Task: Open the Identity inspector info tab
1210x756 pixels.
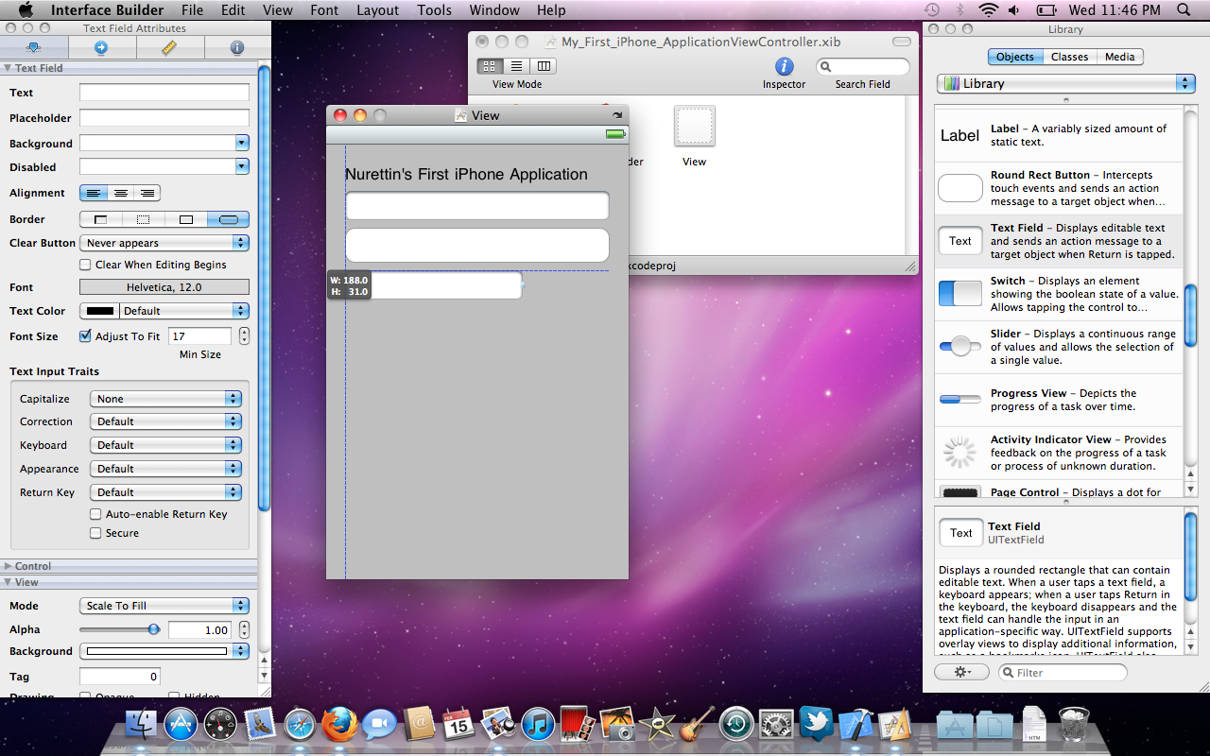Action: pos(237,47)
